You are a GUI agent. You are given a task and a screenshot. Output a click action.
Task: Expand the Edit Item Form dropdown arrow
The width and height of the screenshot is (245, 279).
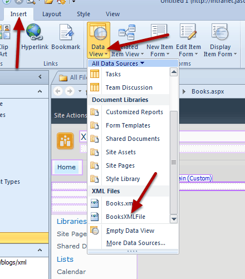(x=196, y=54)
